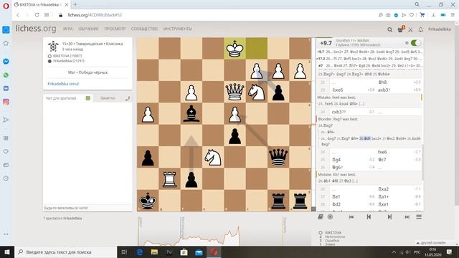Image resolution: width=459 pixels, height=258 pixels.
Task: Step back one move
Action: tap(369, 216)
